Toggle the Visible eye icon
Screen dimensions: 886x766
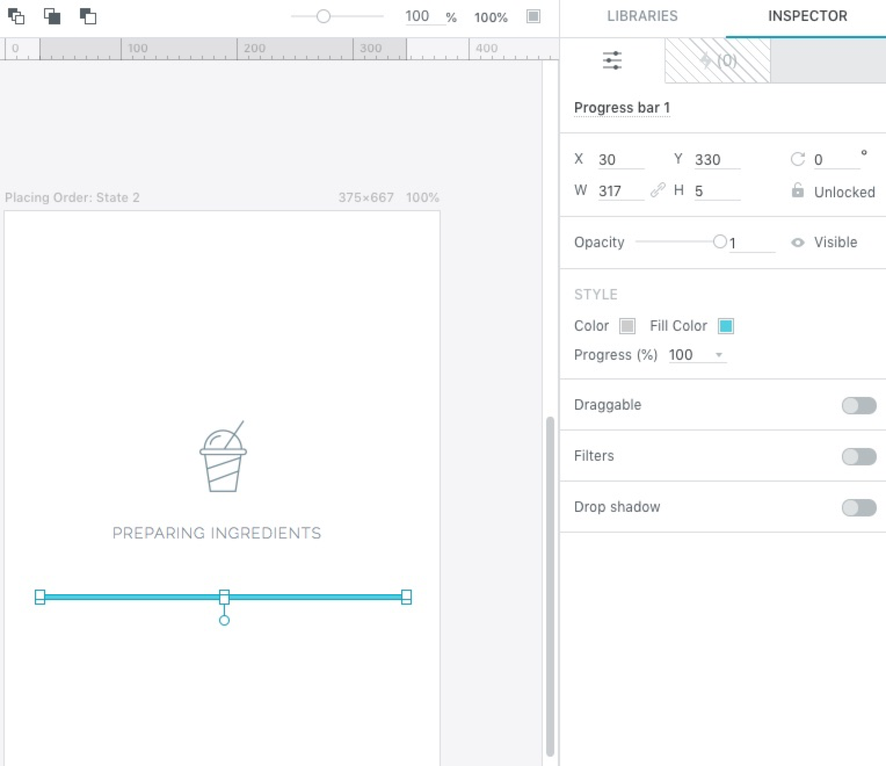(798, 243)
